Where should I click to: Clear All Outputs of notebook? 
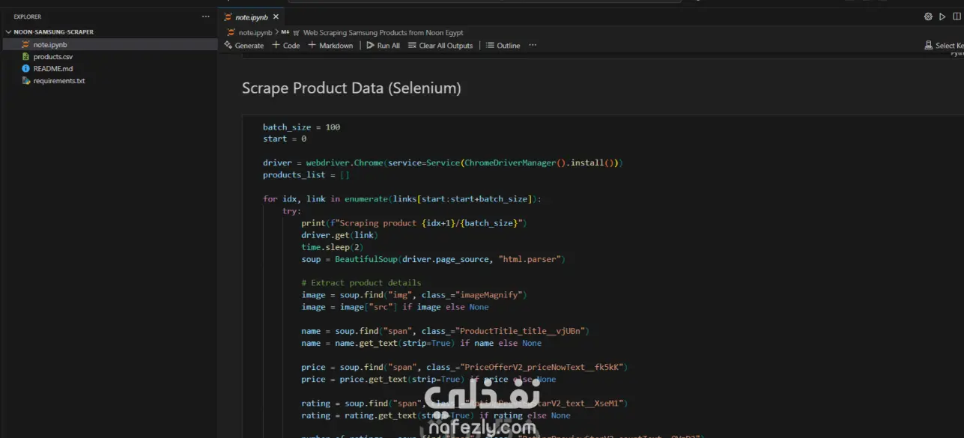440,46
